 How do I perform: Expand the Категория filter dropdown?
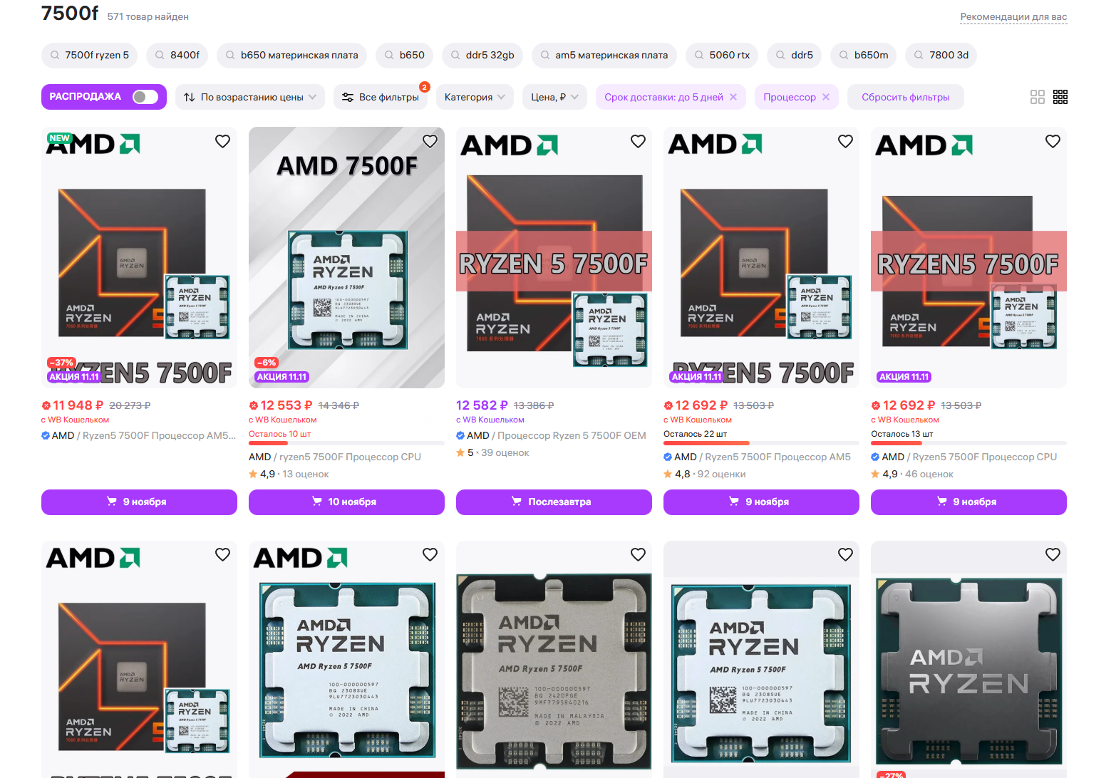(475, 97)
